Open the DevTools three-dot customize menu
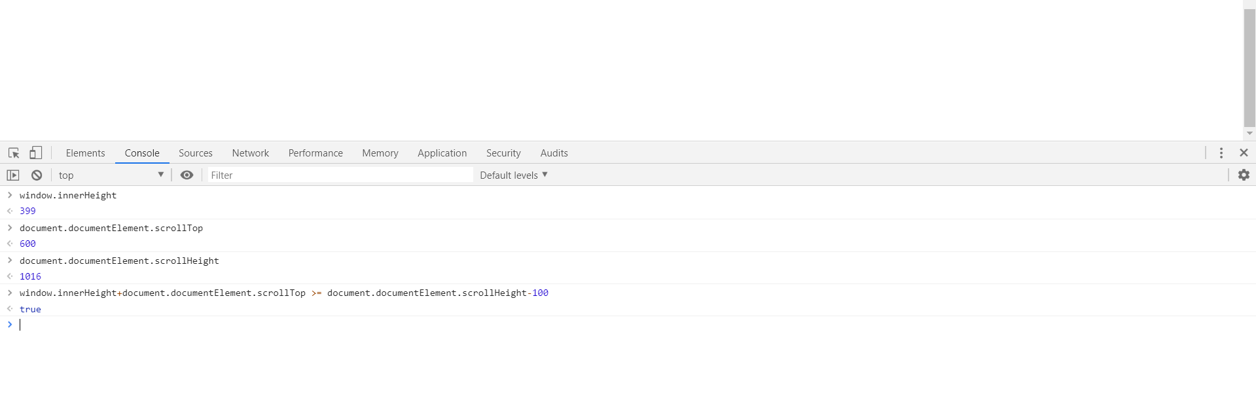Image resolution: width=1256 pixels, height=402 pixels. (x=1221, y=153)
